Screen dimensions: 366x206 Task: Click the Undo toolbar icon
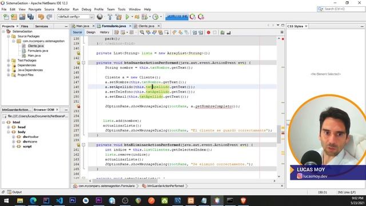[x=41, y=17]
